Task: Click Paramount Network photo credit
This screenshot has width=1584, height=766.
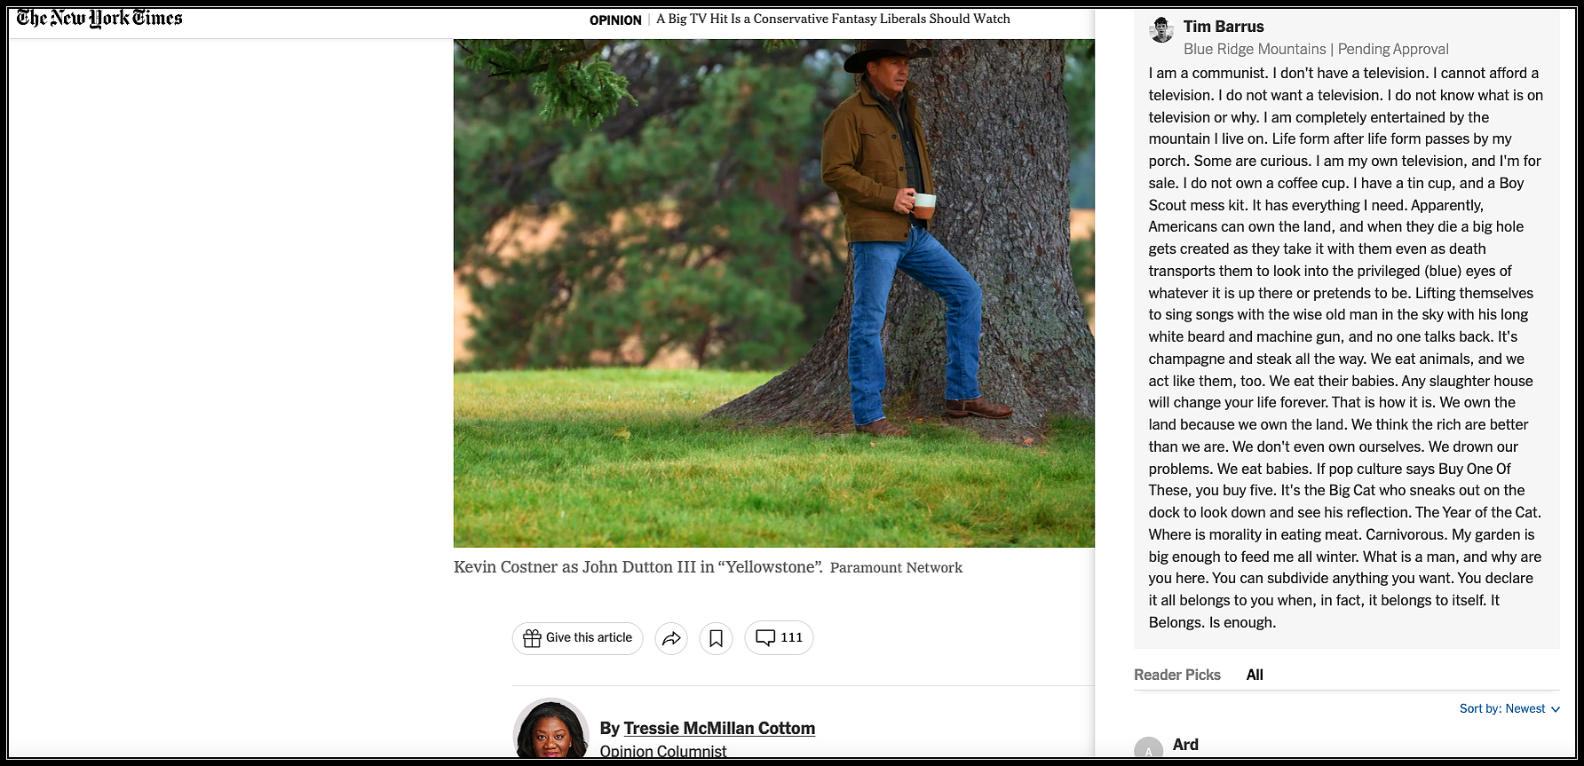Action: (x=896, y=568)
